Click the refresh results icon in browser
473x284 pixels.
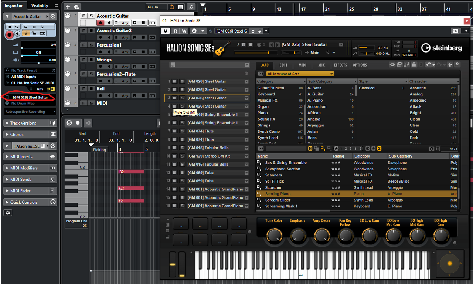tap(432, 148)
